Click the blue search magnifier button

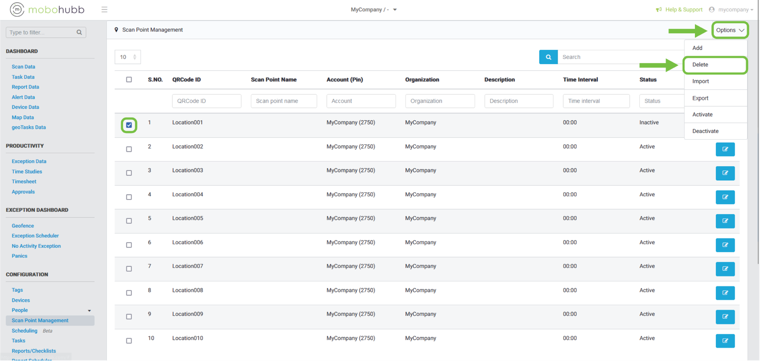[x=548, y=57]
